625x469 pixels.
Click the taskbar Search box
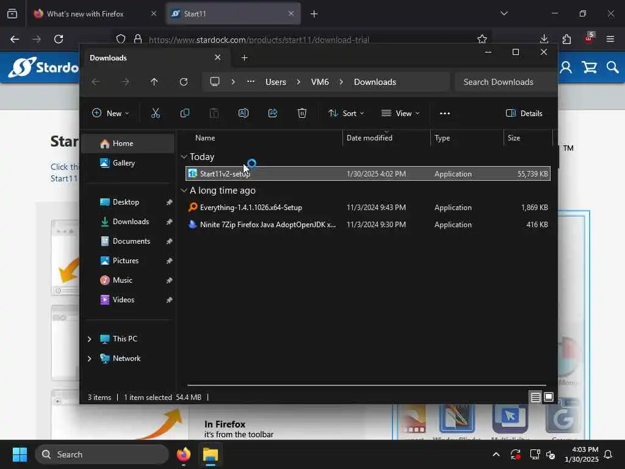click(x=102, y=454)
